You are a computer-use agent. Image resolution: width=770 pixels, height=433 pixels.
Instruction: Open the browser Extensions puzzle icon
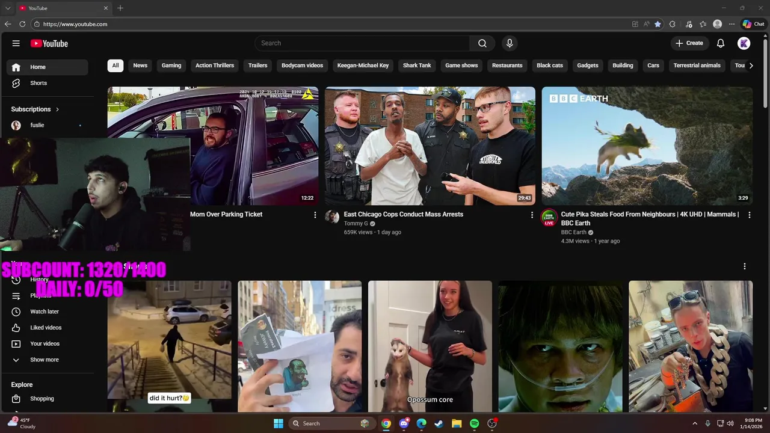click(x=673, y=24)
